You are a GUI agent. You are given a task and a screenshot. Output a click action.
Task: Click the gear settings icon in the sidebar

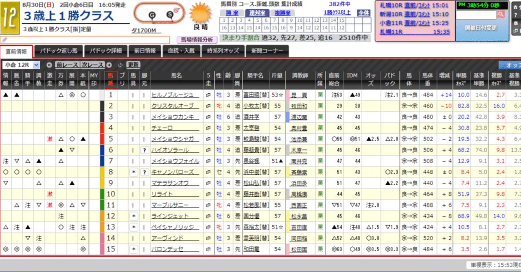tap(516, 23)
